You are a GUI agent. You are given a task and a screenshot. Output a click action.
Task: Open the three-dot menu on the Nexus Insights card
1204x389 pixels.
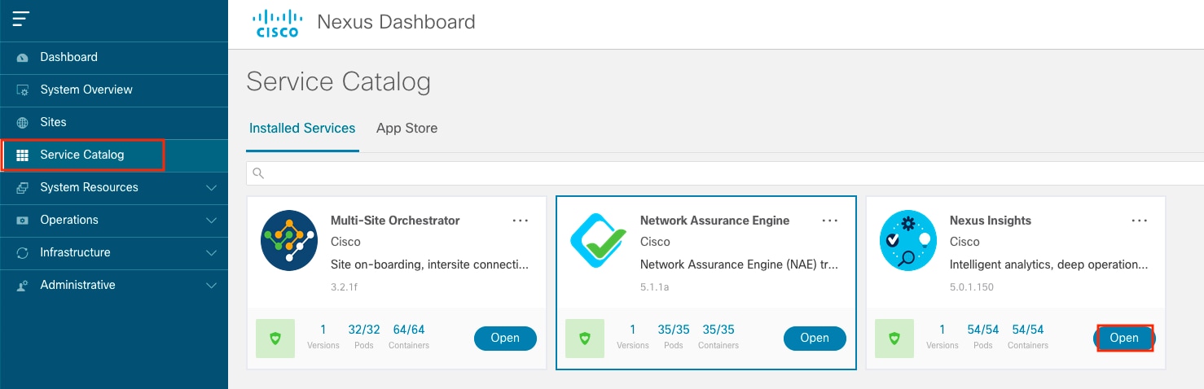1140,221
